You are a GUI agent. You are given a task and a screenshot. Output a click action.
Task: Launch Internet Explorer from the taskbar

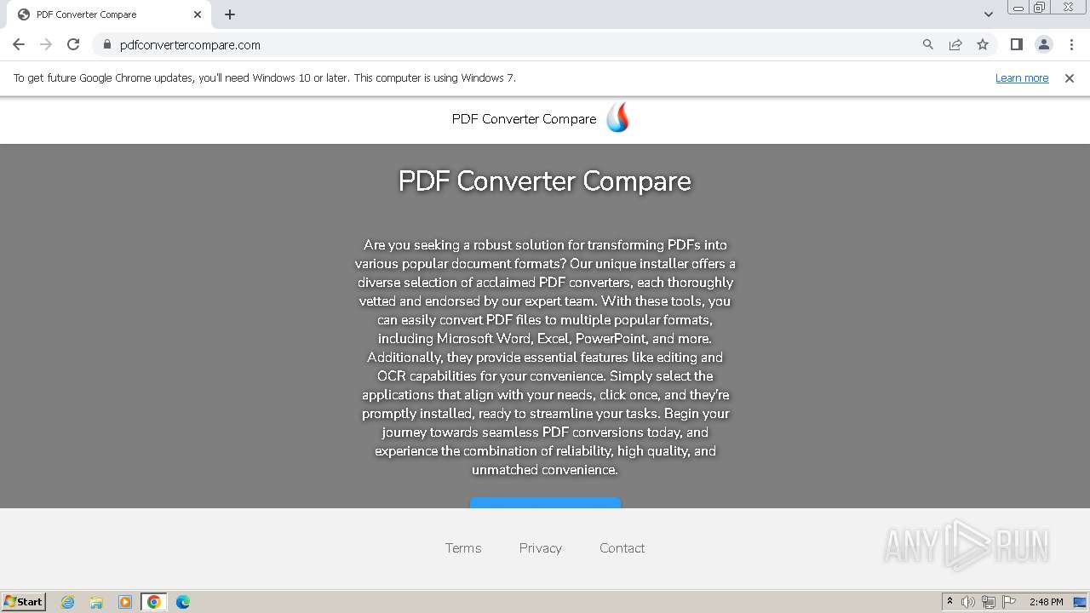[67, 602]
